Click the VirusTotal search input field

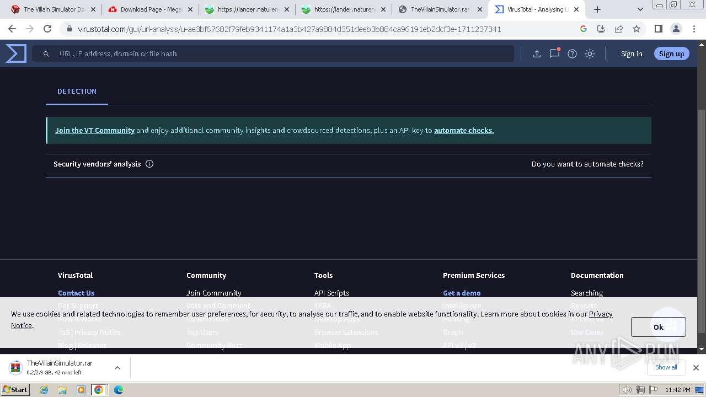(273, 53)
